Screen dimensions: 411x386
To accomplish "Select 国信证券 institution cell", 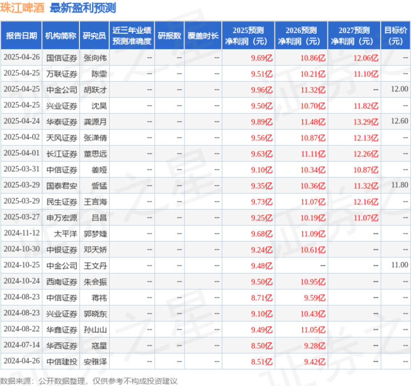I will pyautogui.click(x=62, y=58).
